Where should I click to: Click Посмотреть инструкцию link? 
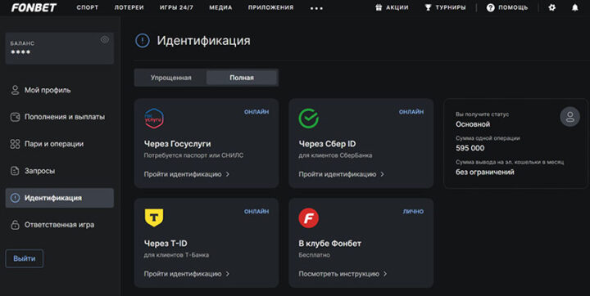339,274
